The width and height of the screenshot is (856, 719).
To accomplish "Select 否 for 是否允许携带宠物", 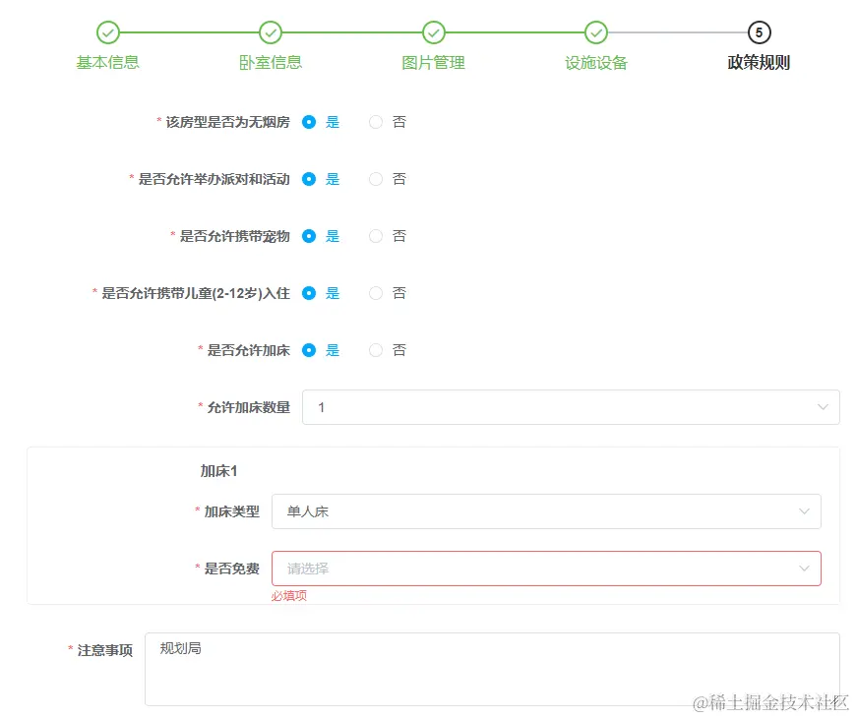I will [375, 235].
